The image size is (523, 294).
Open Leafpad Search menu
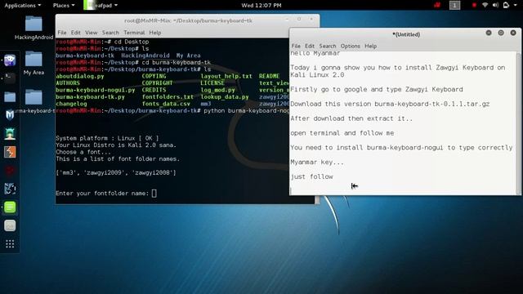point(328,46)
